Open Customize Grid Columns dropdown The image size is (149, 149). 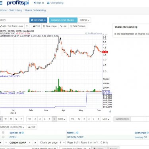(x=13, y=127)
